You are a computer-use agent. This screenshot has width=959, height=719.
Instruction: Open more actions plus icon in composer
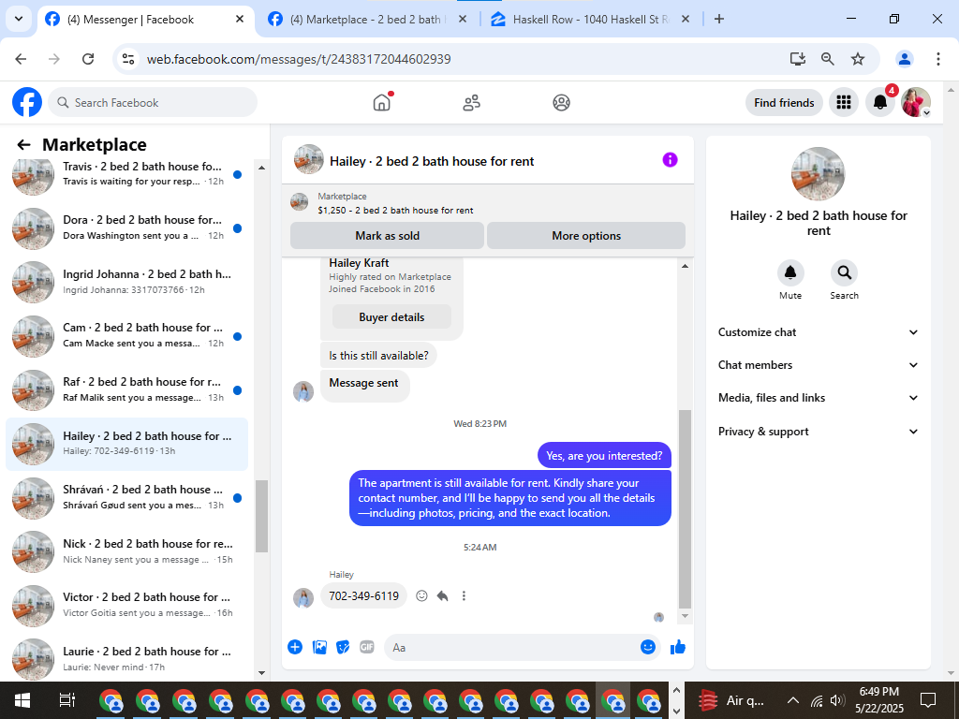[x=295, y=647]
